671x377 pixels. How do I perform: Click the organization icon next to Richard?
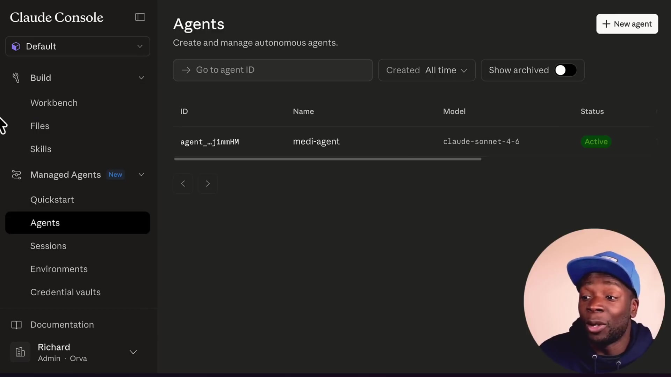coord(20,352)
